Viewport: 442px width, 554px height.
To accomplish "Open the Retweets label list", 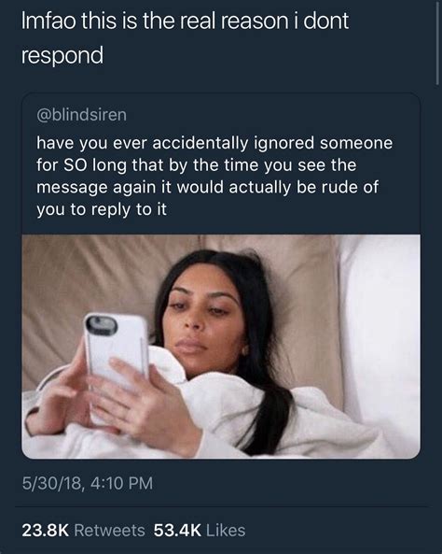I will [110, 531].
